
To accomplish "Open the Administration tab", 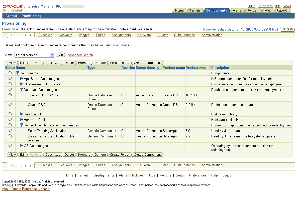I will pyautogui.click(x=212, y=35).
